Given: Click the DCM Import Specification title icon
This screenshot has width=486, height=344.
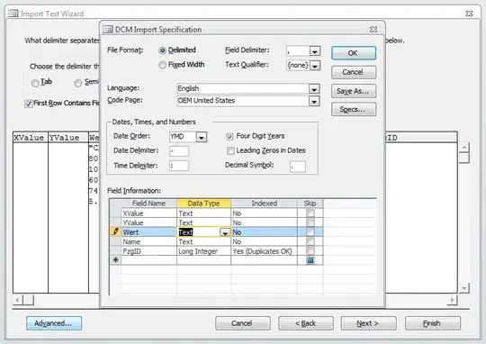Looking at the screenshot, I should (x=108, y=30).
